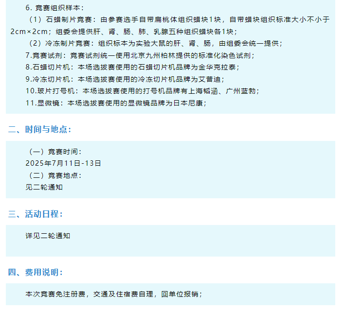
Task: Click the line 11.显微镜 about 日本尼康
Action: [x=116, y=103]
